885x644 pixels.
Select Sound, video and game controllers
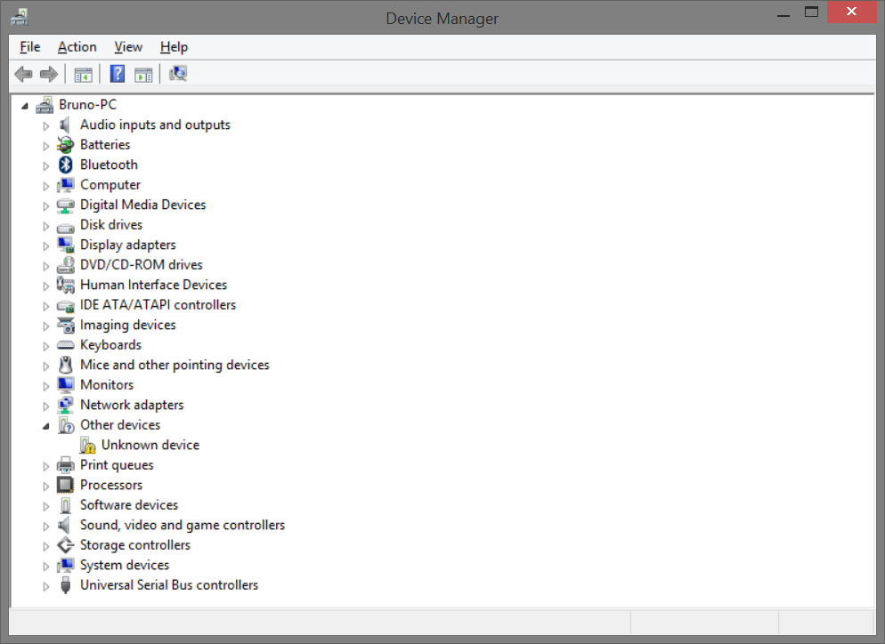[182, 525]
